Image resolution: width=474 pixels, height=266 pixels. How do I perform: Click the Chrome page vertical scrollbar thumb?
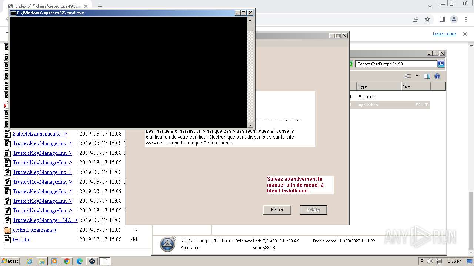pyautogui.click(x=471, y=221)
